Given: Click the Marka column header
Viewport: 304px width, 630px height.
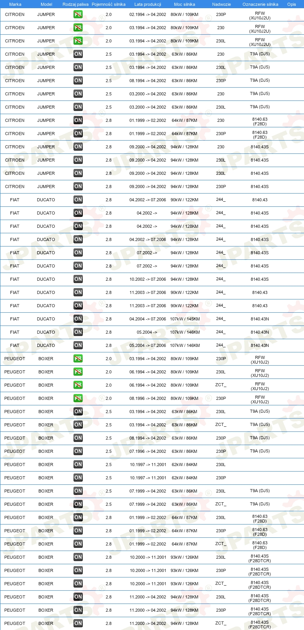Looking at the screenshot, I should click(x=15, y=4).
